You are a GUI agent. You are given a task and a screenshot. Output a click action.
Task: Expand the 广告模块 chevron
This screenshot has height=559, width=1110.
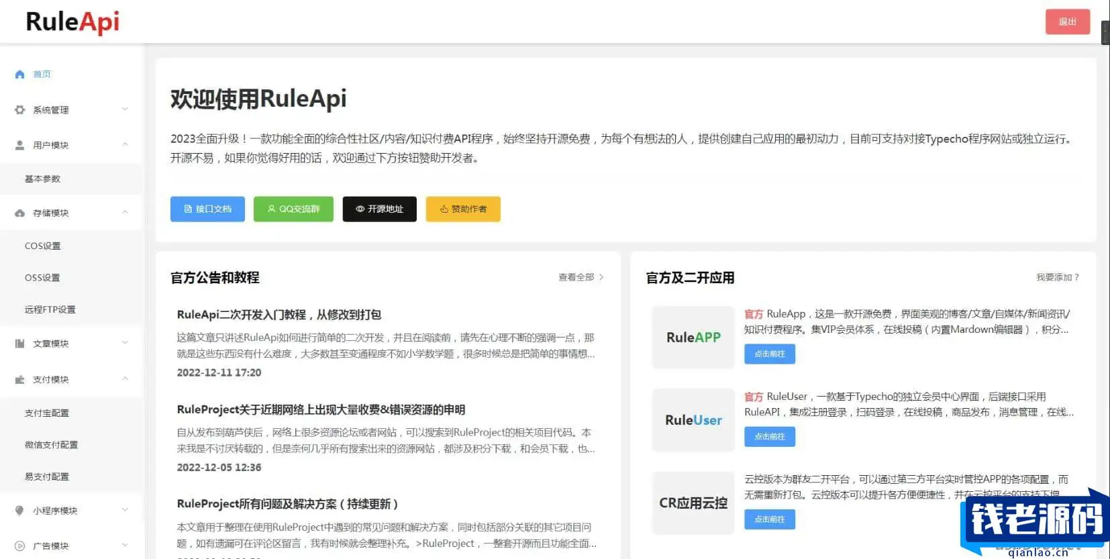(x=125, y=545)
